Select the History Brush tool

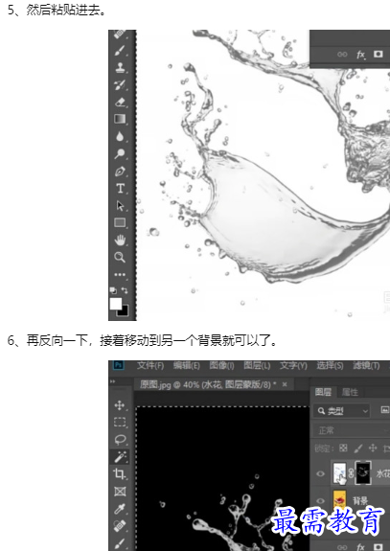120,84
